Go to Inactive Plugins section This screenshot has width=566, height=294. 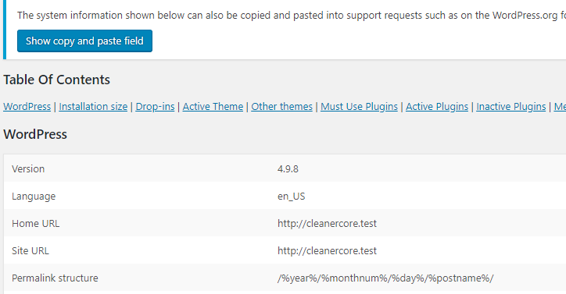point(510,107)
